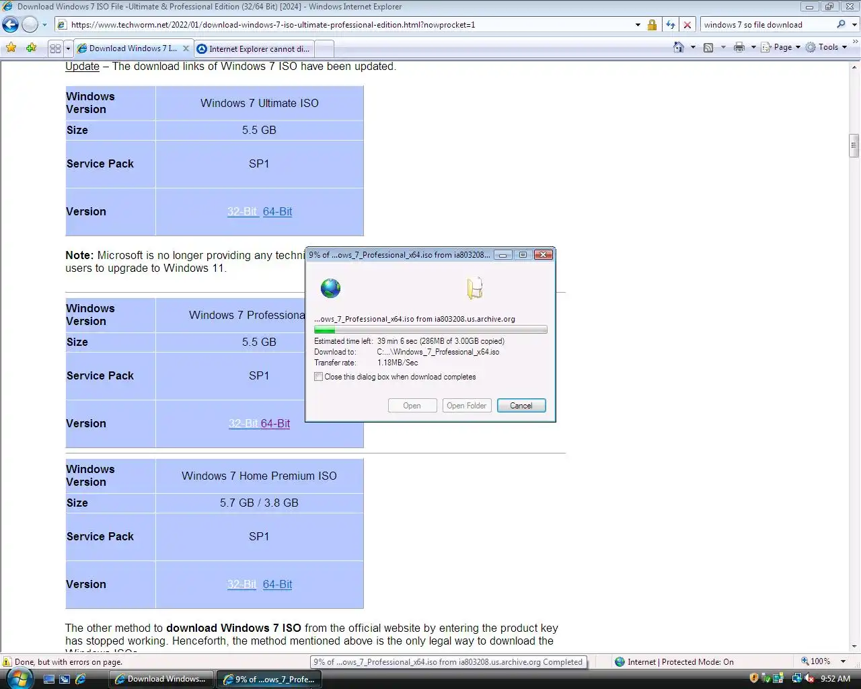861x689 pixels.
Task: Click 'Windows 7 Ultimate ISO' table cell
Action: click(259, 103)
